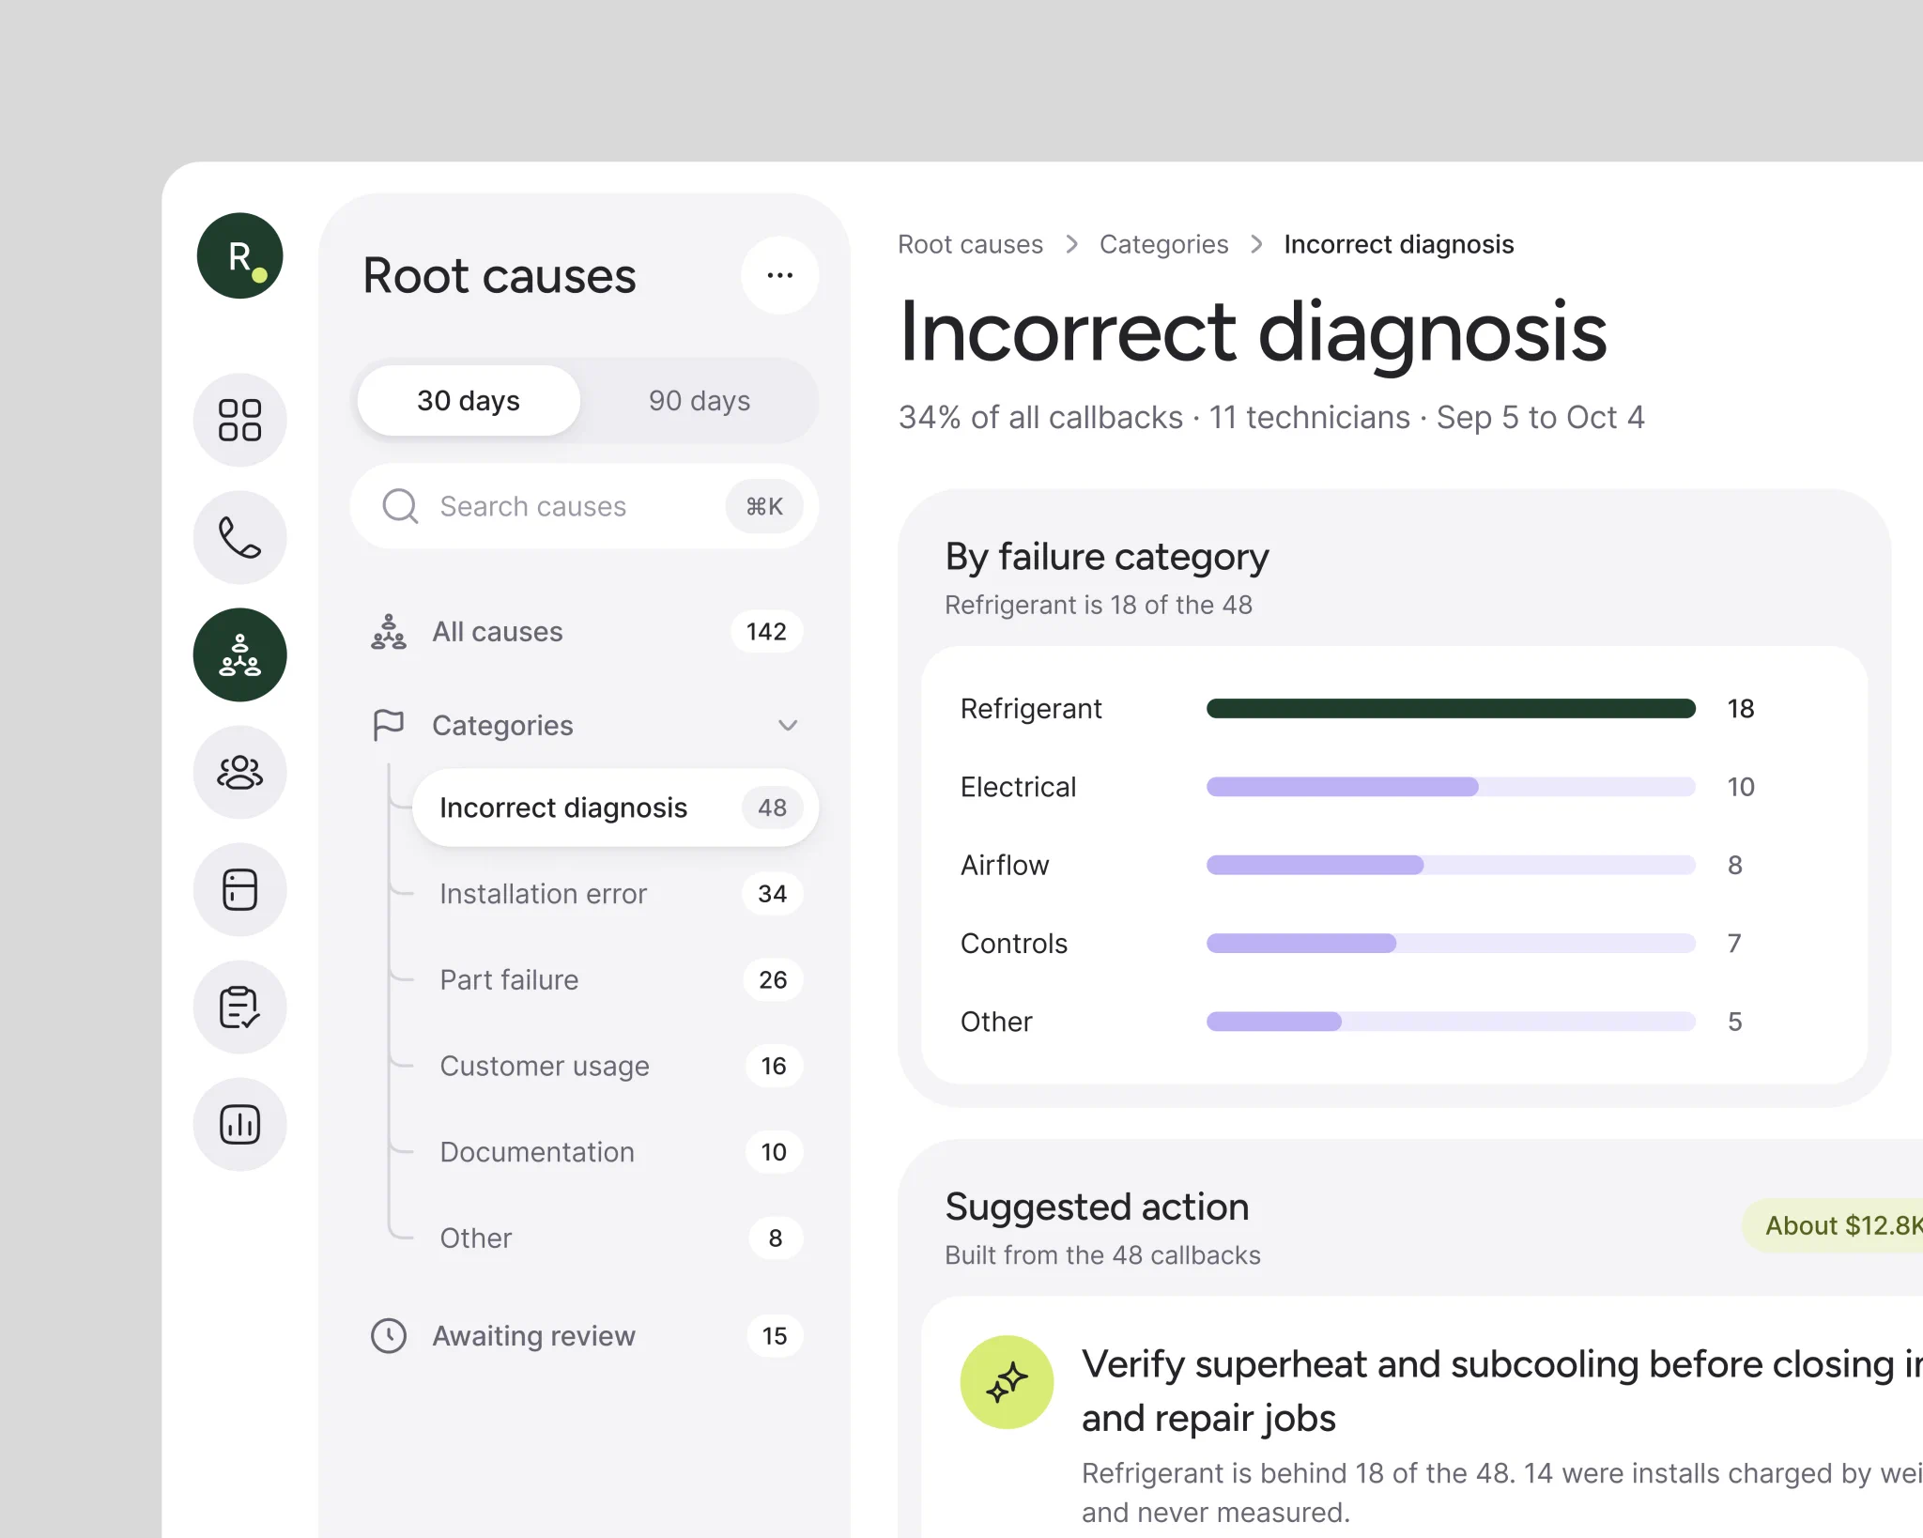Screen dimensions: 1923x1538
Task: Open the Awaiting review list
Action: click(x=584, y=1335)
